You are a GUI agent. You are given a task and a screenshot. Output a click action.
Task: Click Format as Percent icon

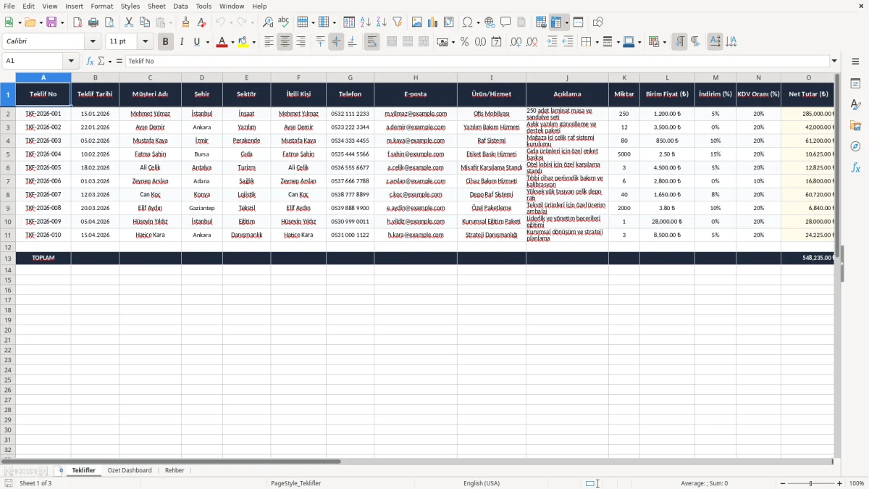(x=465, y=42)
